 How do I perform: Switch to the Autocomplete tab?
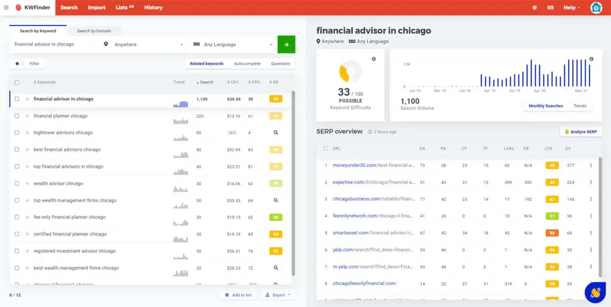click(247, 63)
